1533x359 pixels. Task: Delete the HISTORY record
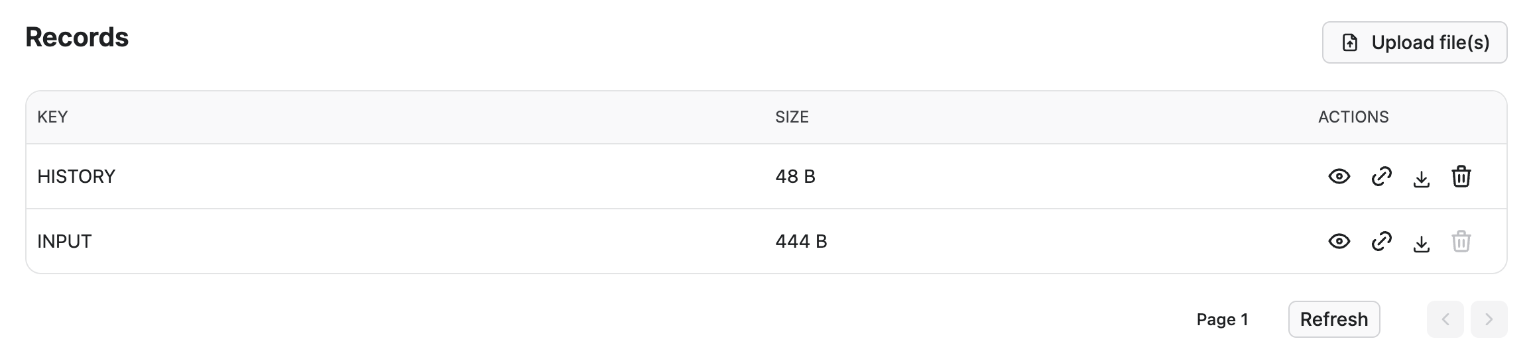(1461, 176)
